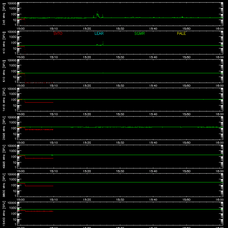228x228 pixels.
Task: Click the 16:00 tick label under 245 MHz panel
Action: [x=219, y=29]
